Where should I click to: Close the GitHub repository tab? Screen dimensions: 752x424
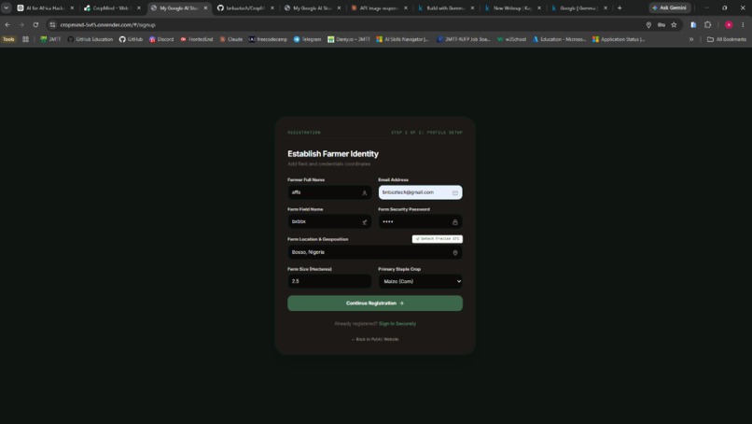(272, 7)
